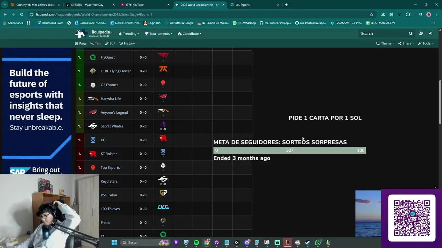
Task: Click the BLG logo in 100 Thieves row
Action: tap(163, 207)
